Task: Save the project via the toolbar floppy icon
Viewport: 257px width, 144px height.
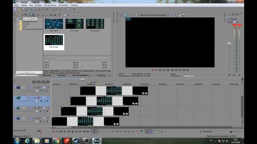Action: (23, 10)
